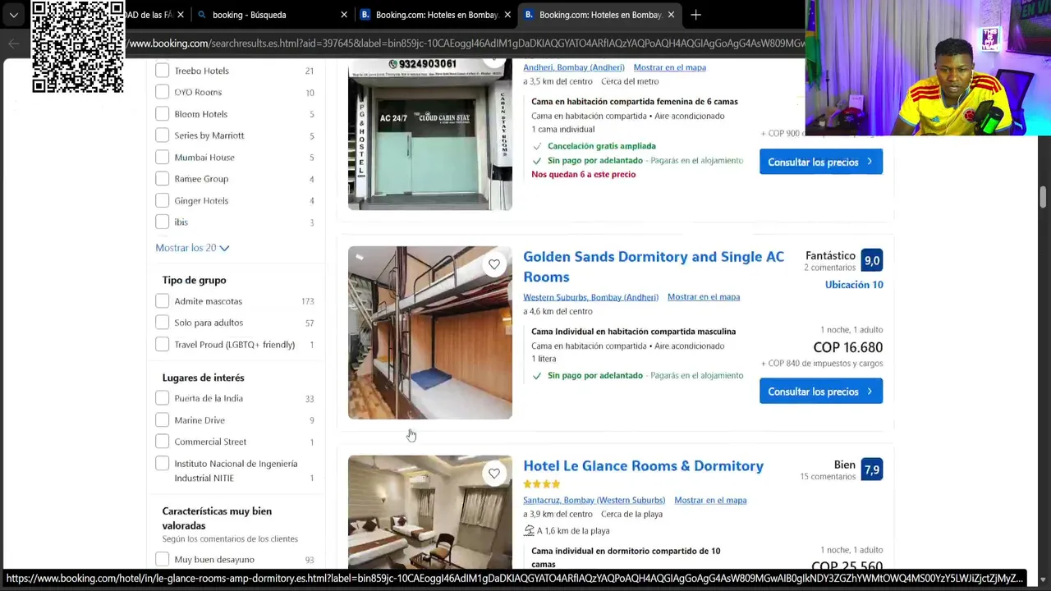Click Mostrar en el mapa for Hotel Le Glance
The image size is (1051, 591).
coord(710,500)
